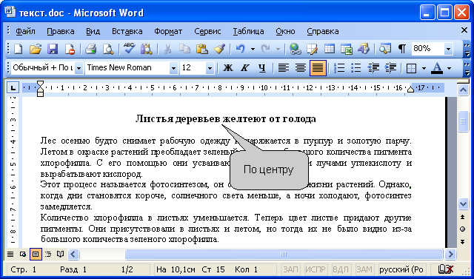Open the Правка menu
474x279 pixels.
click(61, 31)
